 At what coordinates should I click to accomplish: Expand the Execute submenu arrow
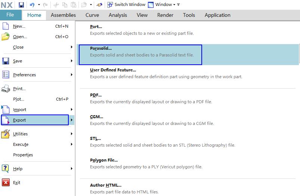tap(72, 144)
